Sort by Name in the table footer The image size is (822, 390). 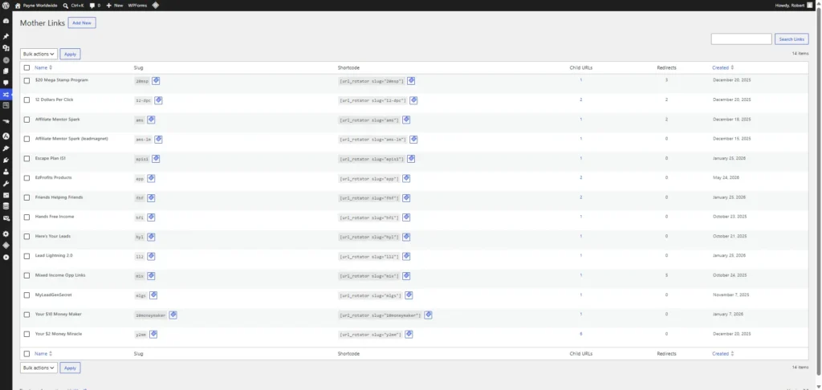(43, 354)
